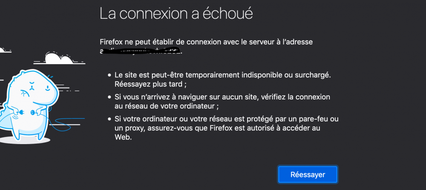Click the Réessayer button

pyautogui.click(x=308, y=174)
